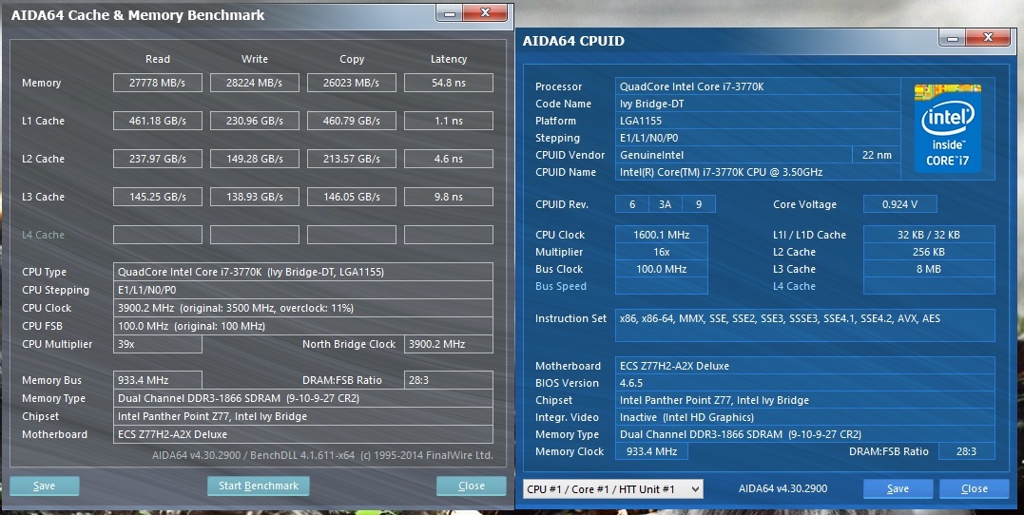
Task: Click Multiplier 16x value
Action: (662, 252)
